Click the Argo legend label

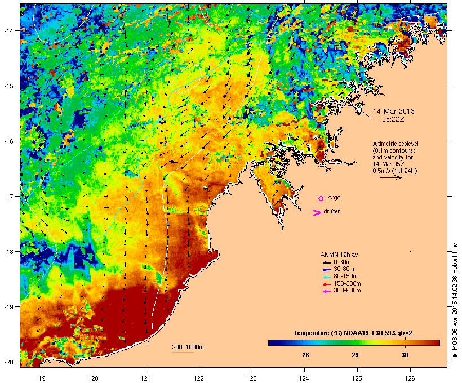point(334,198)
